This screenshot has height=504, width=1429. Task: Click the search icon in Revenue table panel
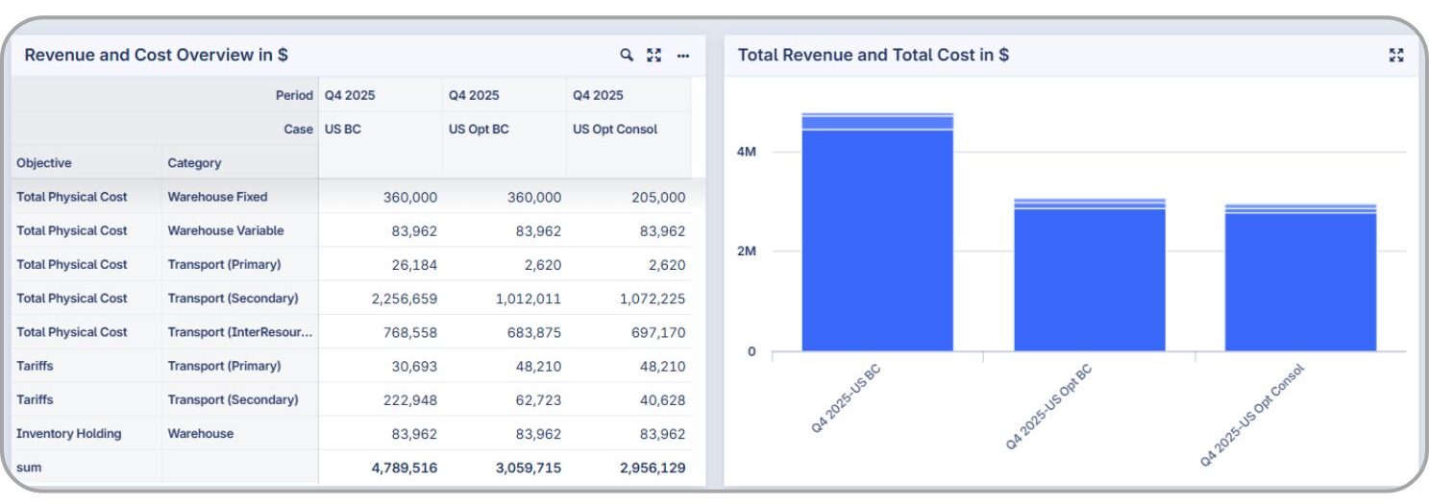coord(627,56)
